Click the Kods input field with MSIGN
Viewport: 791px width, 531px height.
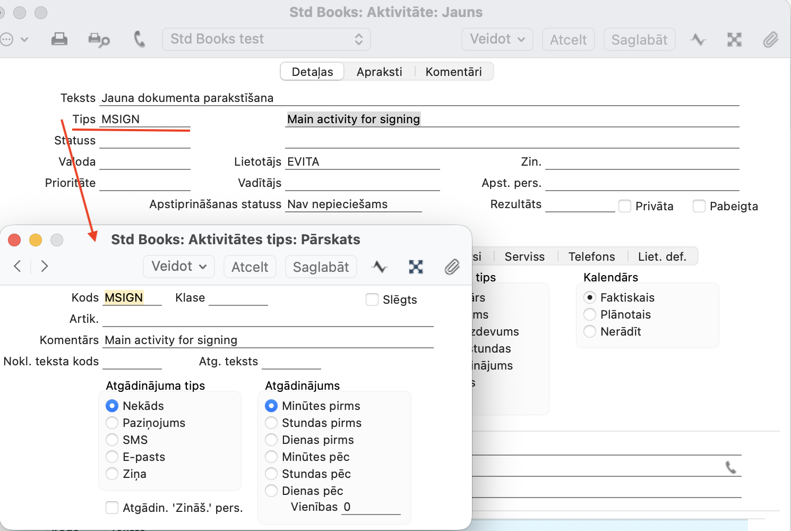click(x=132, y=297)
